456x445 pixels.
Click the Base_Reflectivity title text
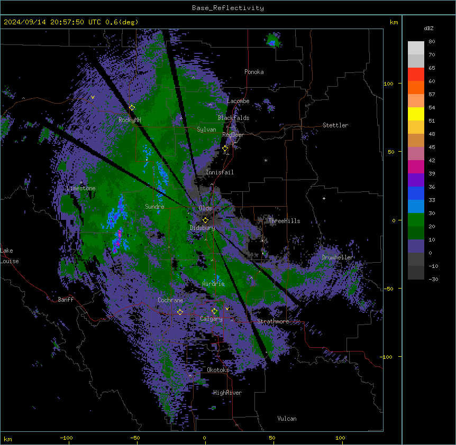click(228, 8)
